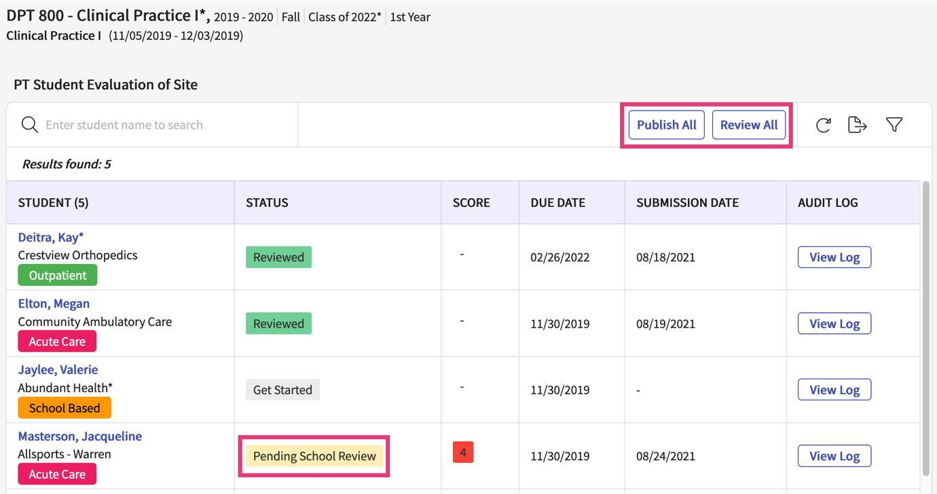Open Elton, Megan student link

pyautogui.click(x=54, y=303)
